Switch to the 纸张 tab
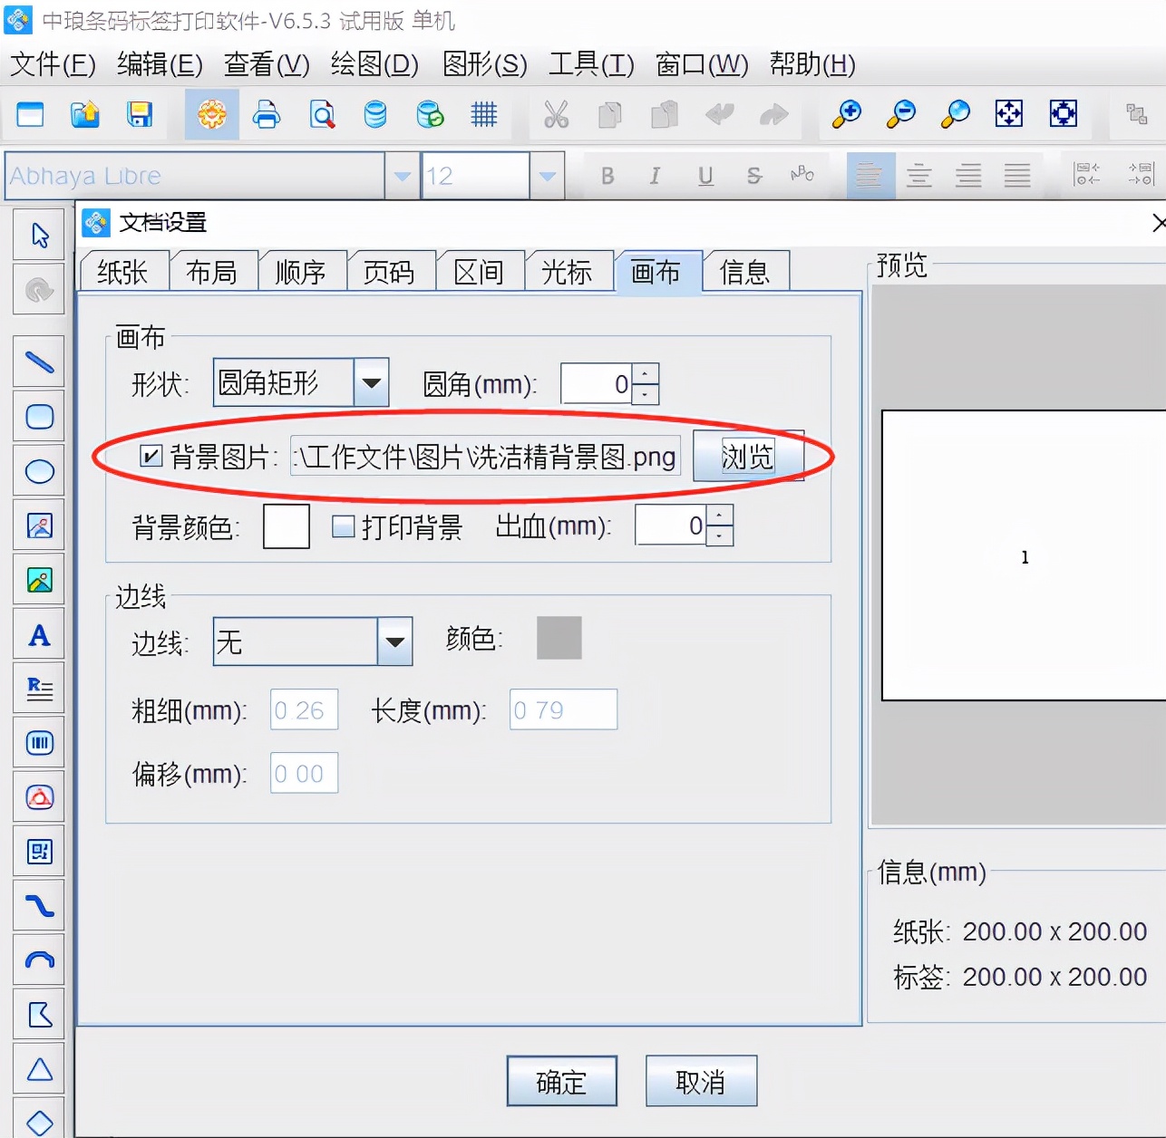This screenshot has height=1138, width=1166. click(x=123, y=272)
